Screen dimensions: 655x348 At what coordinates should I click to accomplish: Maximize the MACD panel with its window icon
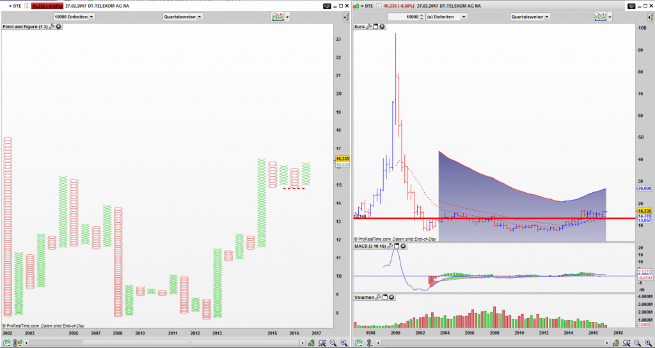397,246
